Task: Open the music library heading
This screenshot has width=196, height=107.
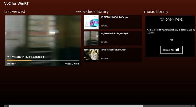Action: (x=156, y=12)
